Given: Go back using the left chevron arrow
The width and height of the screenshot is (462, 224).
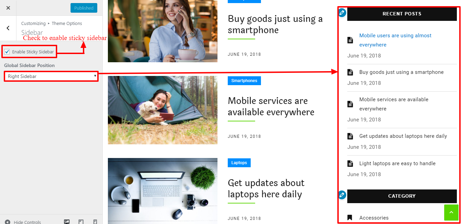Looking at the screenshot, I should point(8,28).
